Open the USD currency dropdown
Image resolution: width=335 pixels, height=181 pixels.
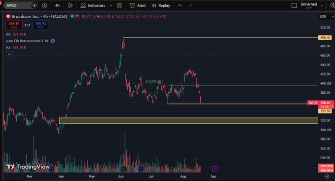coord(326,16)
